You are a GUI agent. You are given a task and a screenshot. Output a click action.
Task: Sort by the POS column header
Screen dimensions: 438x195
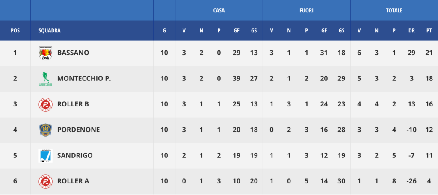coord(15,31)
